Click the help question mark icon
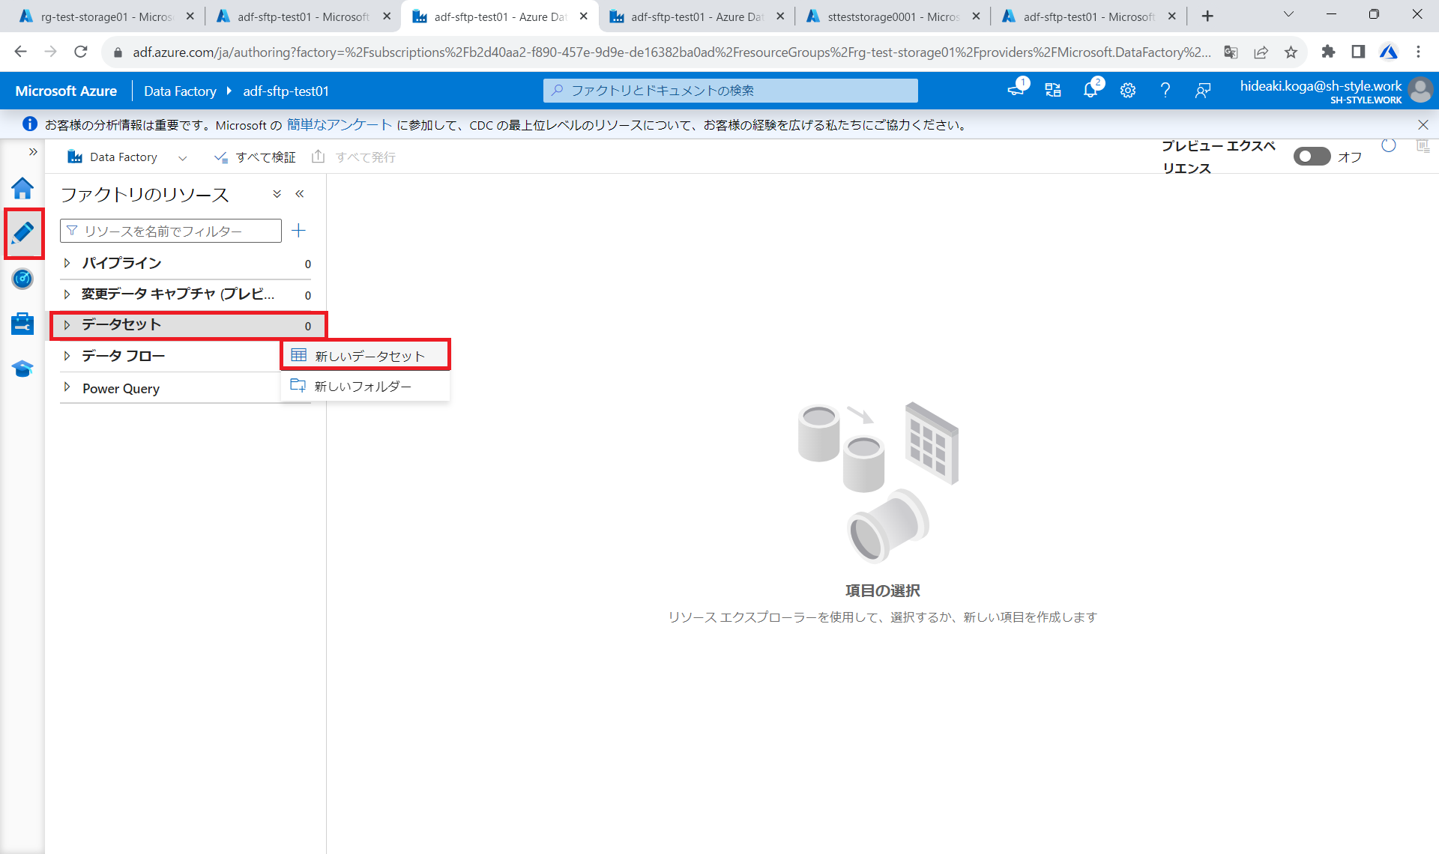 [1165, 91]
